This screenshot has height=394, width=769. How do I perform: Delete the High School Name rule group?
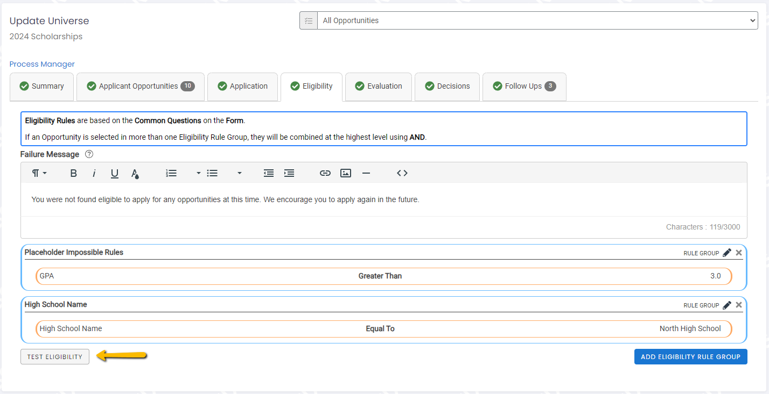tap(739, 305)
